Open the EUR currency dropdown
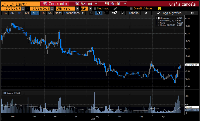The height and width of the screenshot is (121, 200). tap(91, 9)
